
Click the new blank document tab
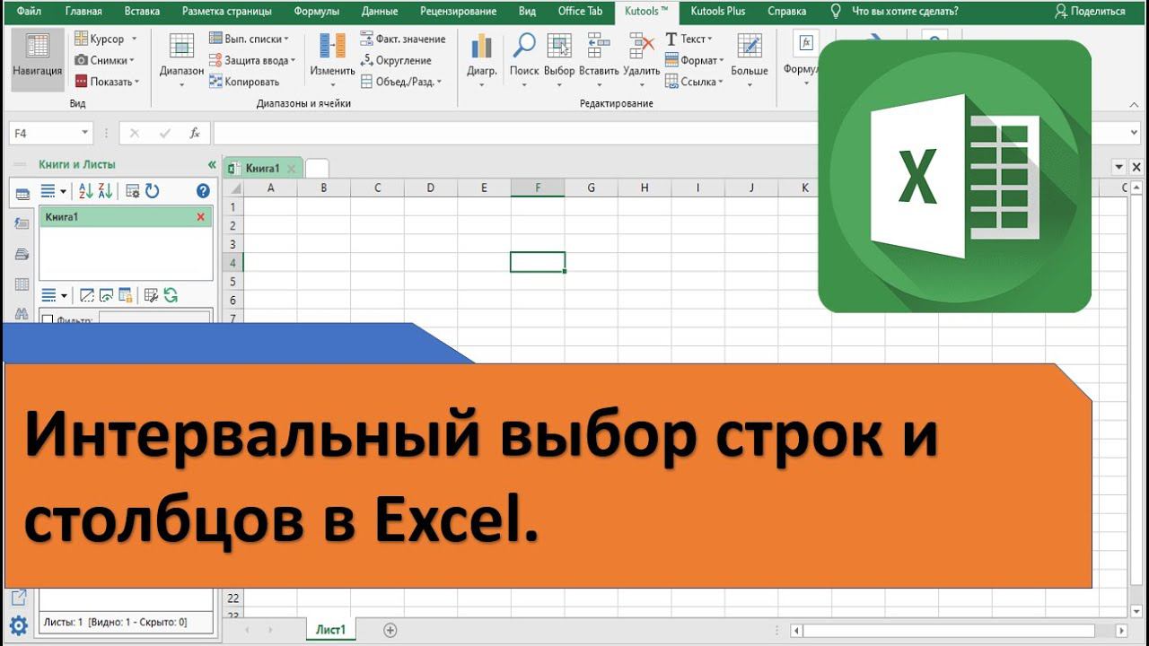click(x=317, y=168)
